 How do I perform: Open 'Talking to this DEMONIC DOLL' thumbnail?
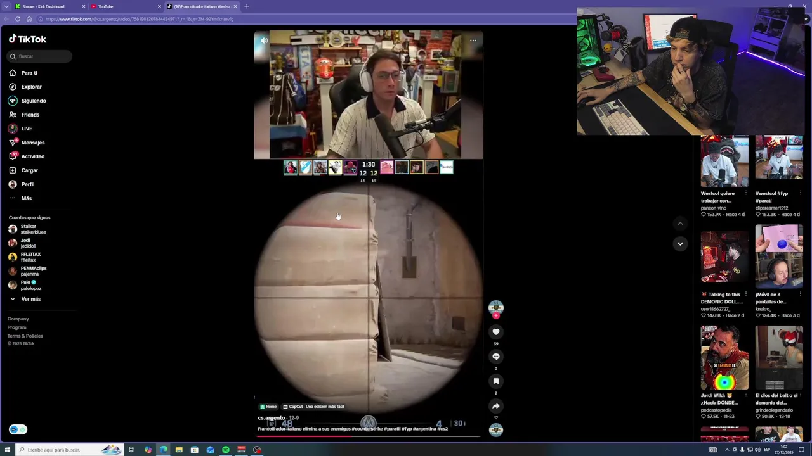click(724, 256)
